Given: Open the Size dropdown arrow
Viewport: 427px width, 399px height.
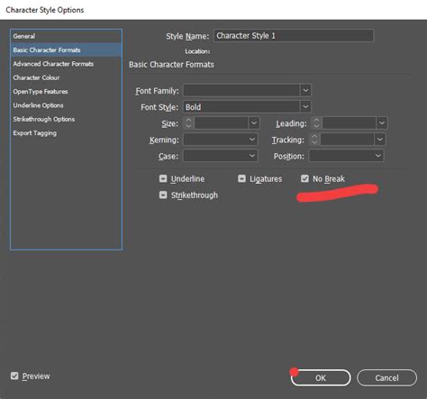Looking at the screenshot, I should [x=254, y=123].
